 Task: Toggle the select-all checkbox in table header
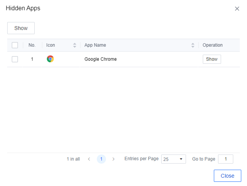click(15, 45)
